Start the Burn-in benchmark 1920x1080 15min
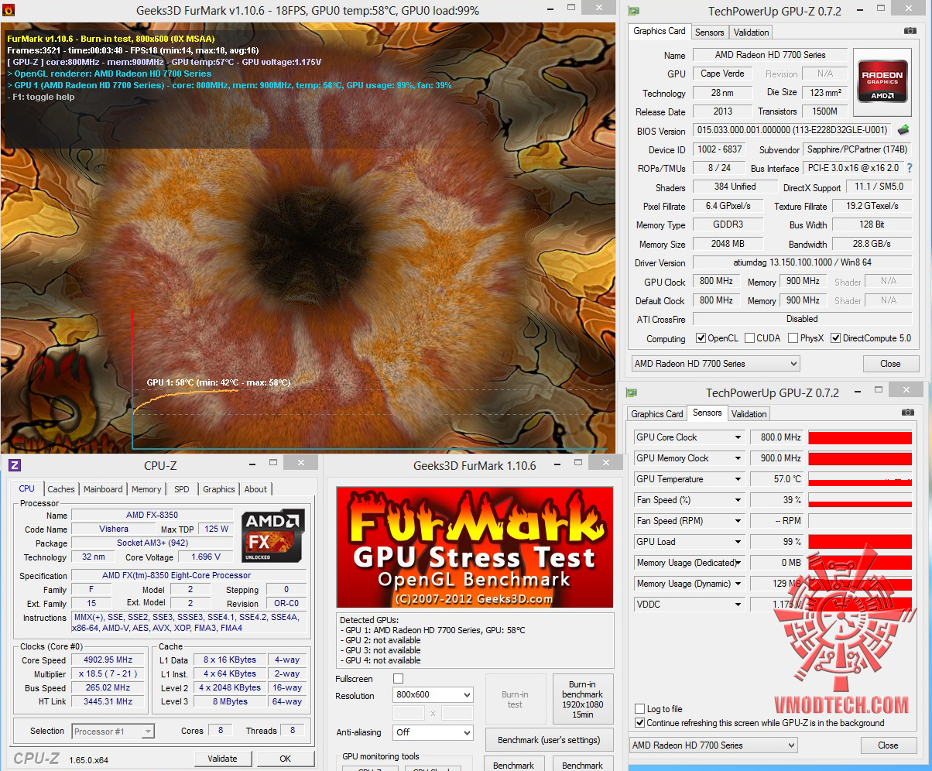This screenshot has width=932, height=771. coord(583,700)
